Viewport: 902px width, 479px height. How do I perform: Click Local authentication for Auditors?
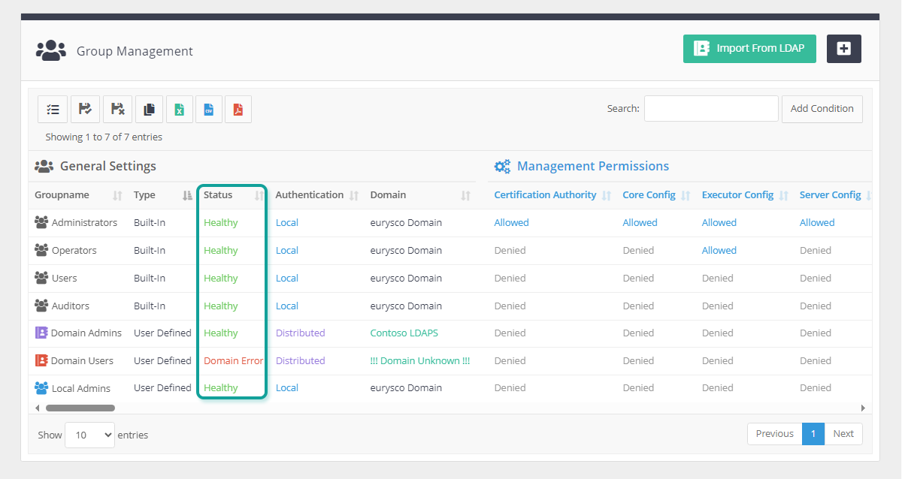287,306
